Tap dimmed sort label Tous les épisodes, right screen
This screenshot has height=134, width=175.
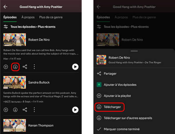pos(126,27)
